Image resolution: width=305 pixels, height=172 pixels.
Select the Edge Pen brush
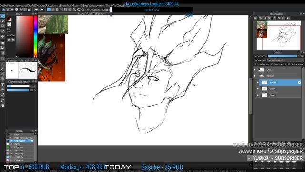20,147
